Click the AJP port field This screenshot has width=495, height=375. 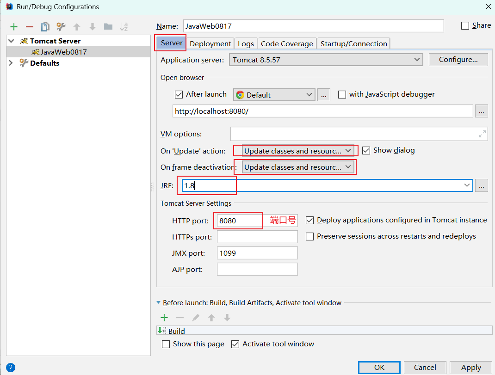[257, 269]
